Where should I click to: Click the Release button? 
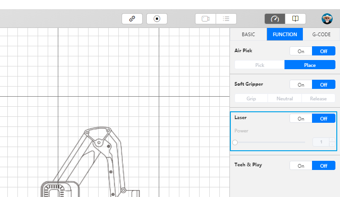pyautogui.click(x=318, y=98)
